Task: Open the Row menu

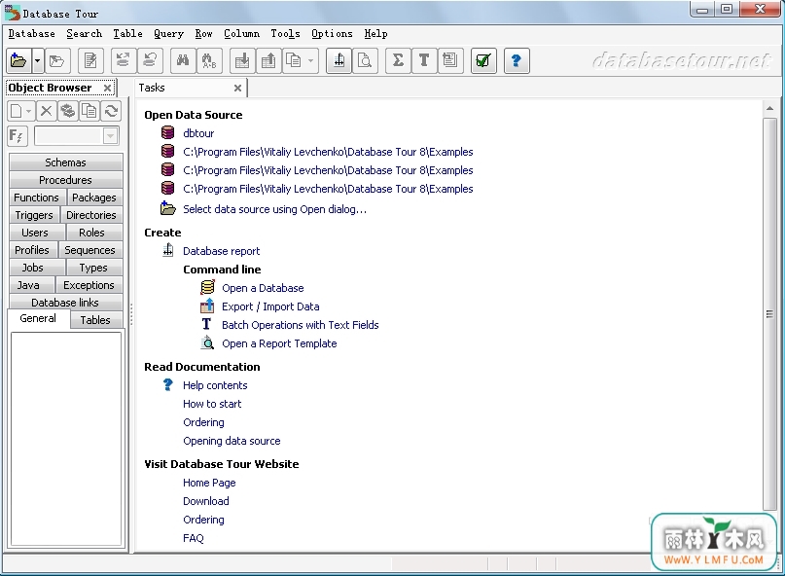Action: [203, 33]
